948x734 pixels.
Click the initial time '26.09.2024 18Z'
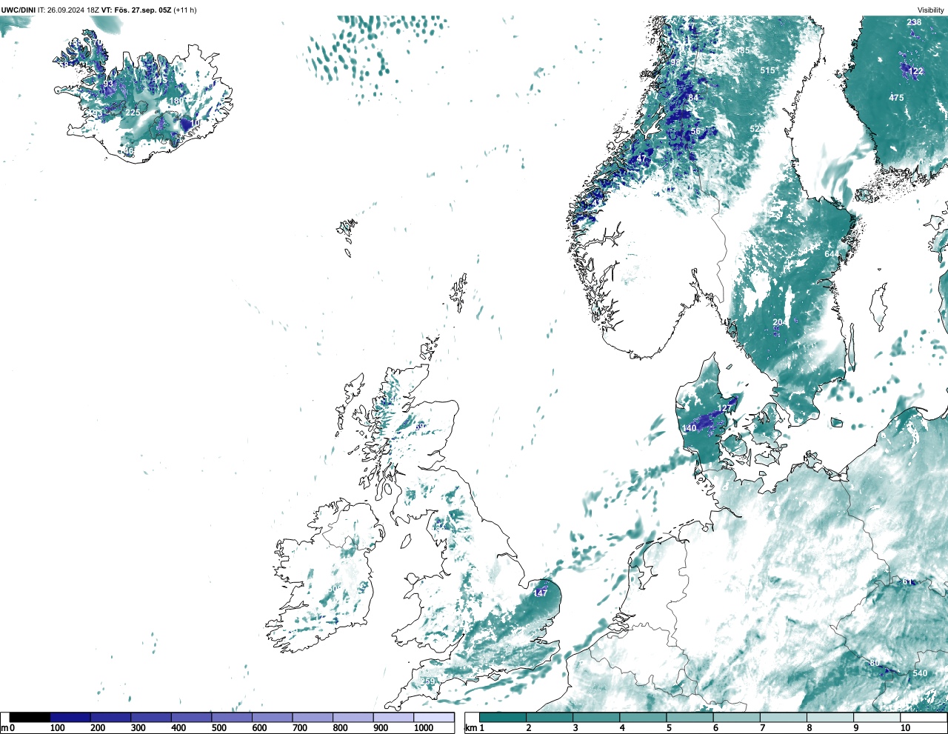pos(73,10)
